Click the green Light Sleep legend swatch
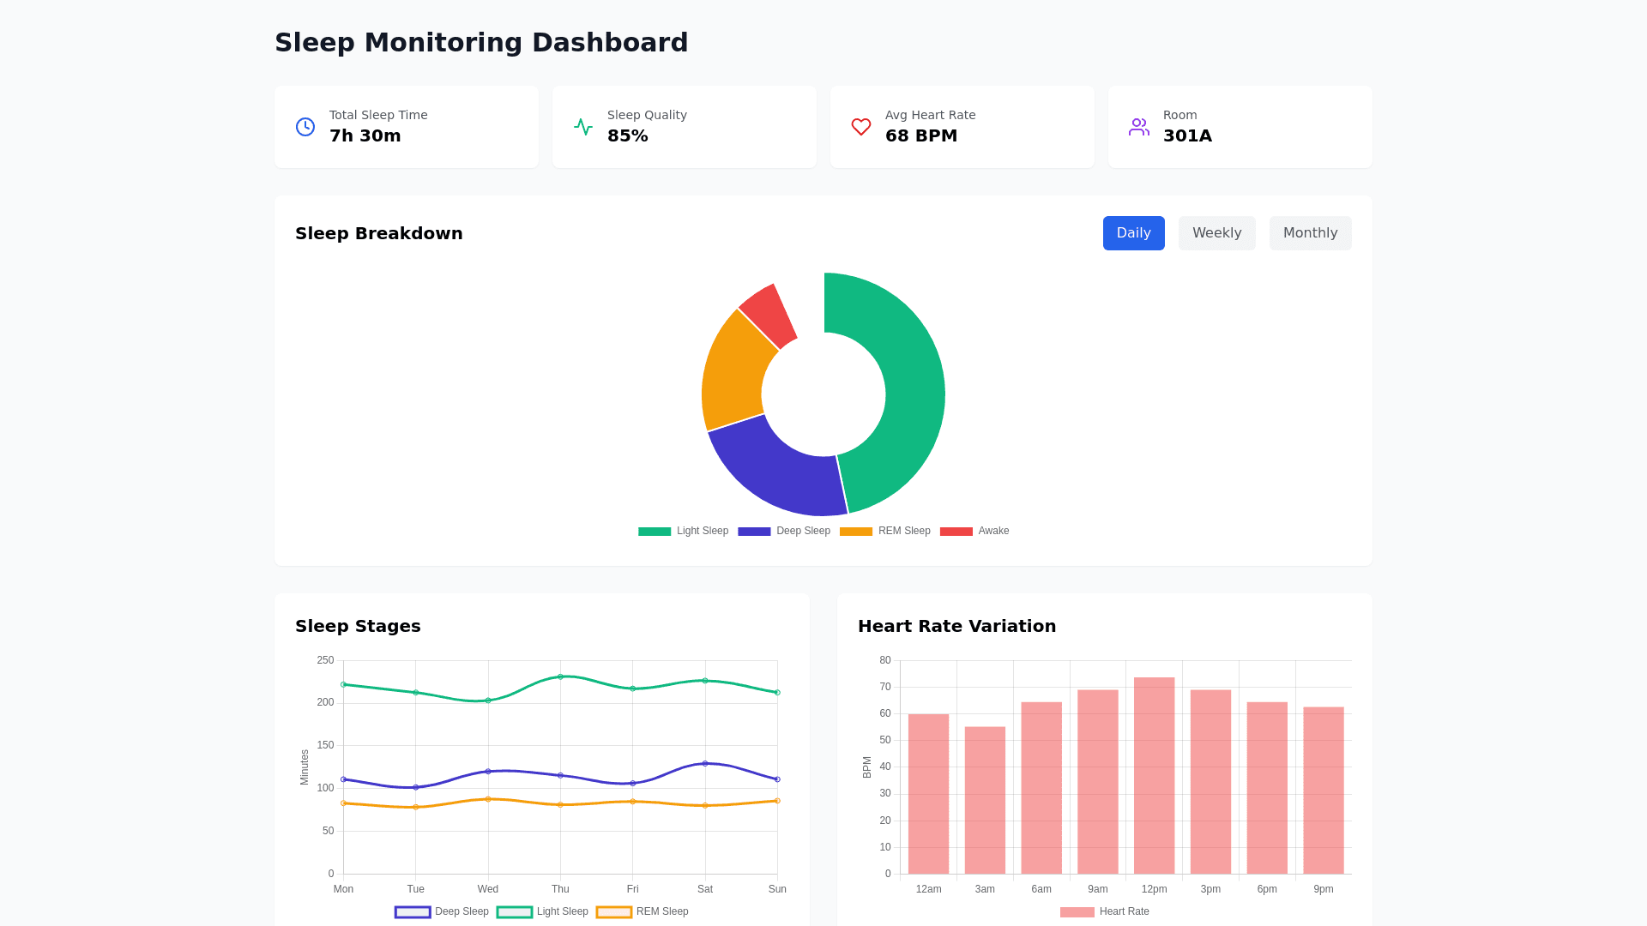1647x926 pixels. [x=654, y=531]
